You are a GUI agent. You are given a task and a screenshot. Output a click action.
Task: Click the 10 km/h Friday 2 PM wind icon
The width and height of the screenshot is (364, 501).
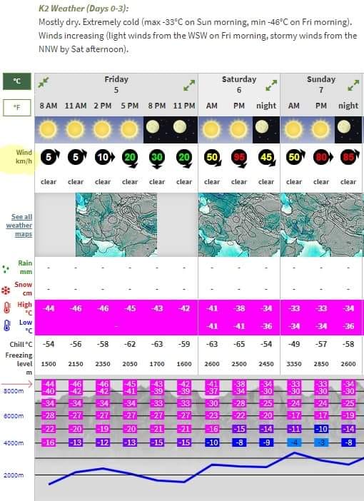tap(104, 157)
